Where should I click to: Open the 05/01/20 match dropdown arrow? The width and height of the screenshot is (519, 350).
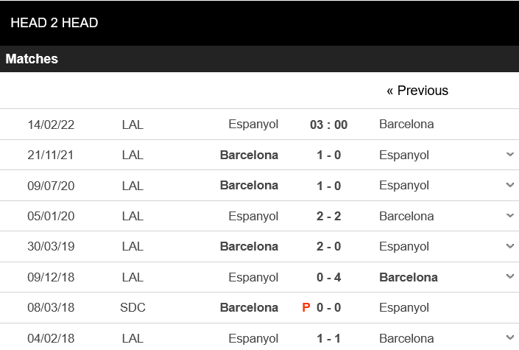point(510,216)
